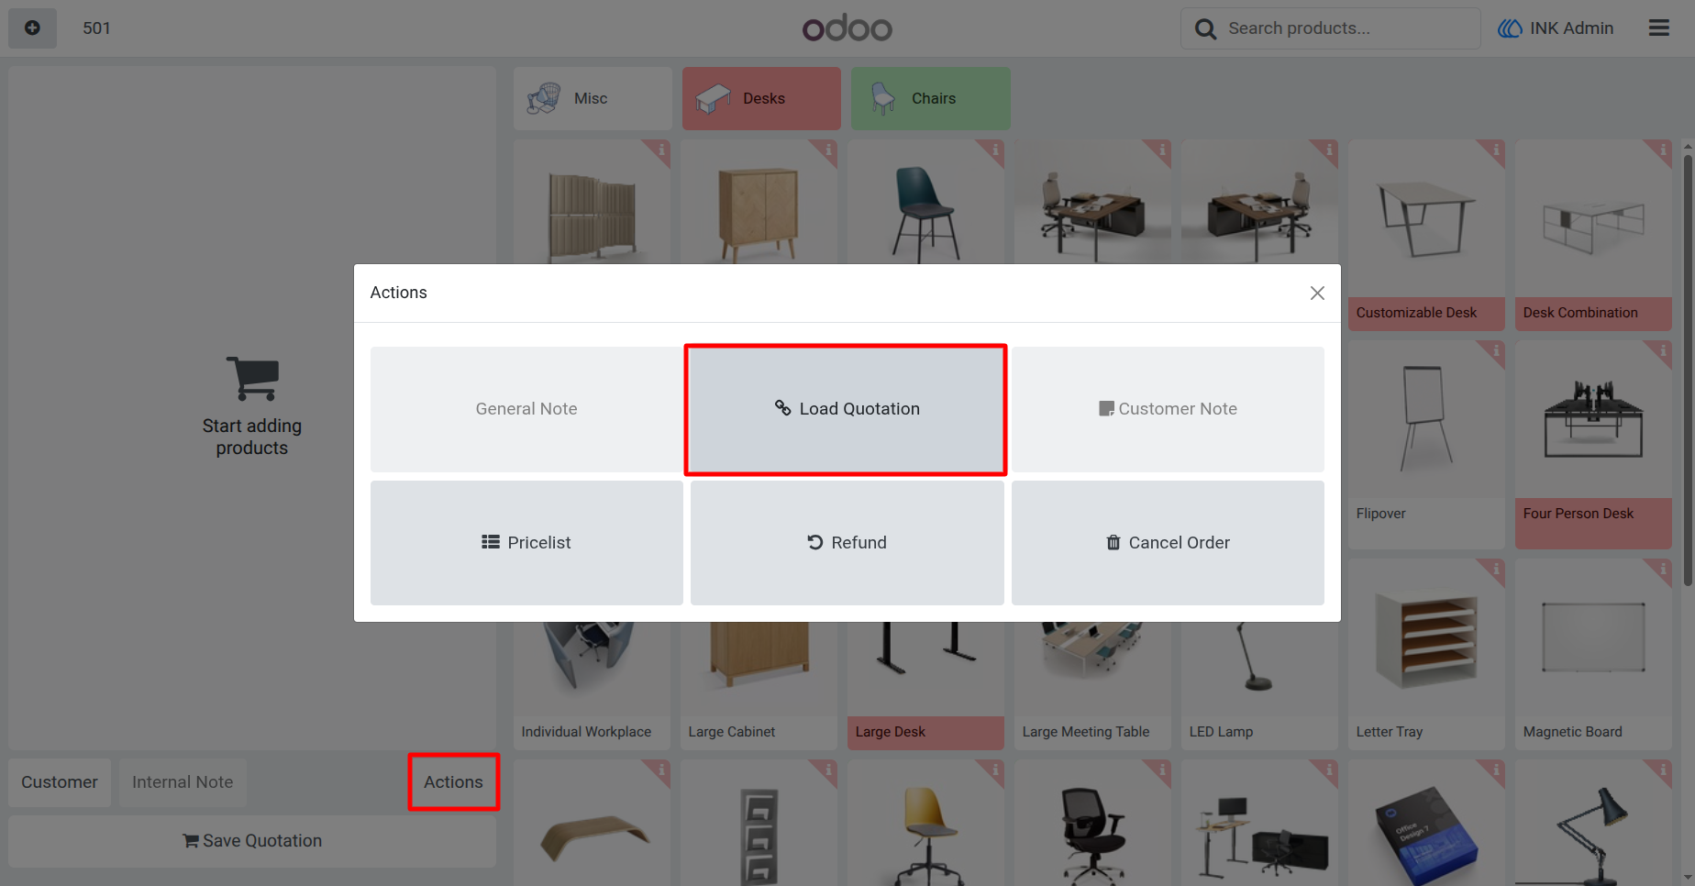The image size is (1695, 886).
Task: Open the hamburger menu icon
Action: tap(1658, 28)
